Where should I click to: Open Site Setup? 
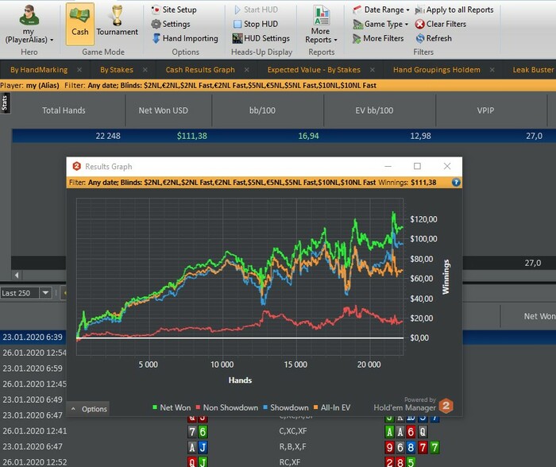[174, 10]
